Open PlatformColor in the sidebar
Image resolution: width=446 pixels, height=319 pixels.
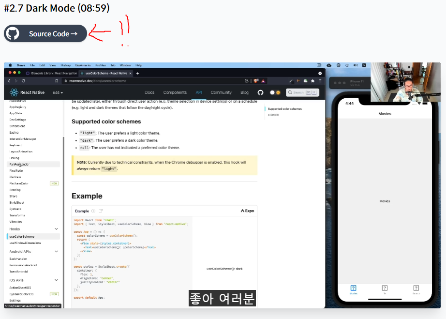tap(19, 183)
